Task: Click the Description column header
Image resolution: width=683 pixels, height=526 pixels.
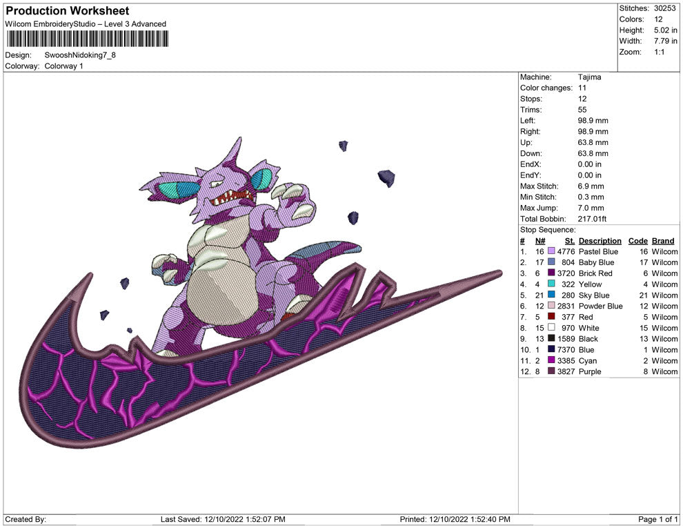Action: pyautogui.click(x=600, y=241)
